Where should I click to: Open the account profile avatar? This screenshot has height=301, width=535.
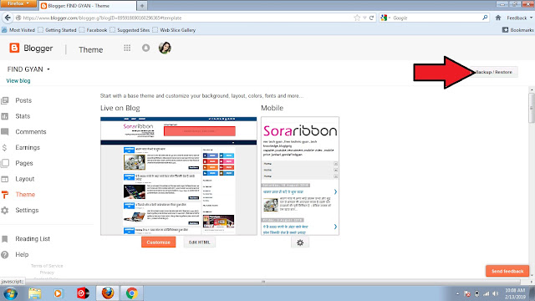[x=165, y=48]
